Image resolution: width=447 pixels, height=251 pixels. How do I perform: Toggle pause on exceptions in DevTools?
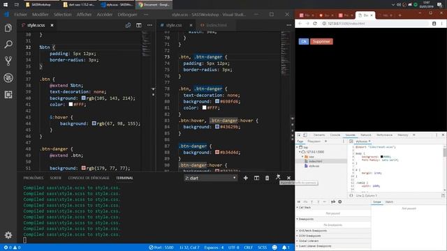pos(340,201)
